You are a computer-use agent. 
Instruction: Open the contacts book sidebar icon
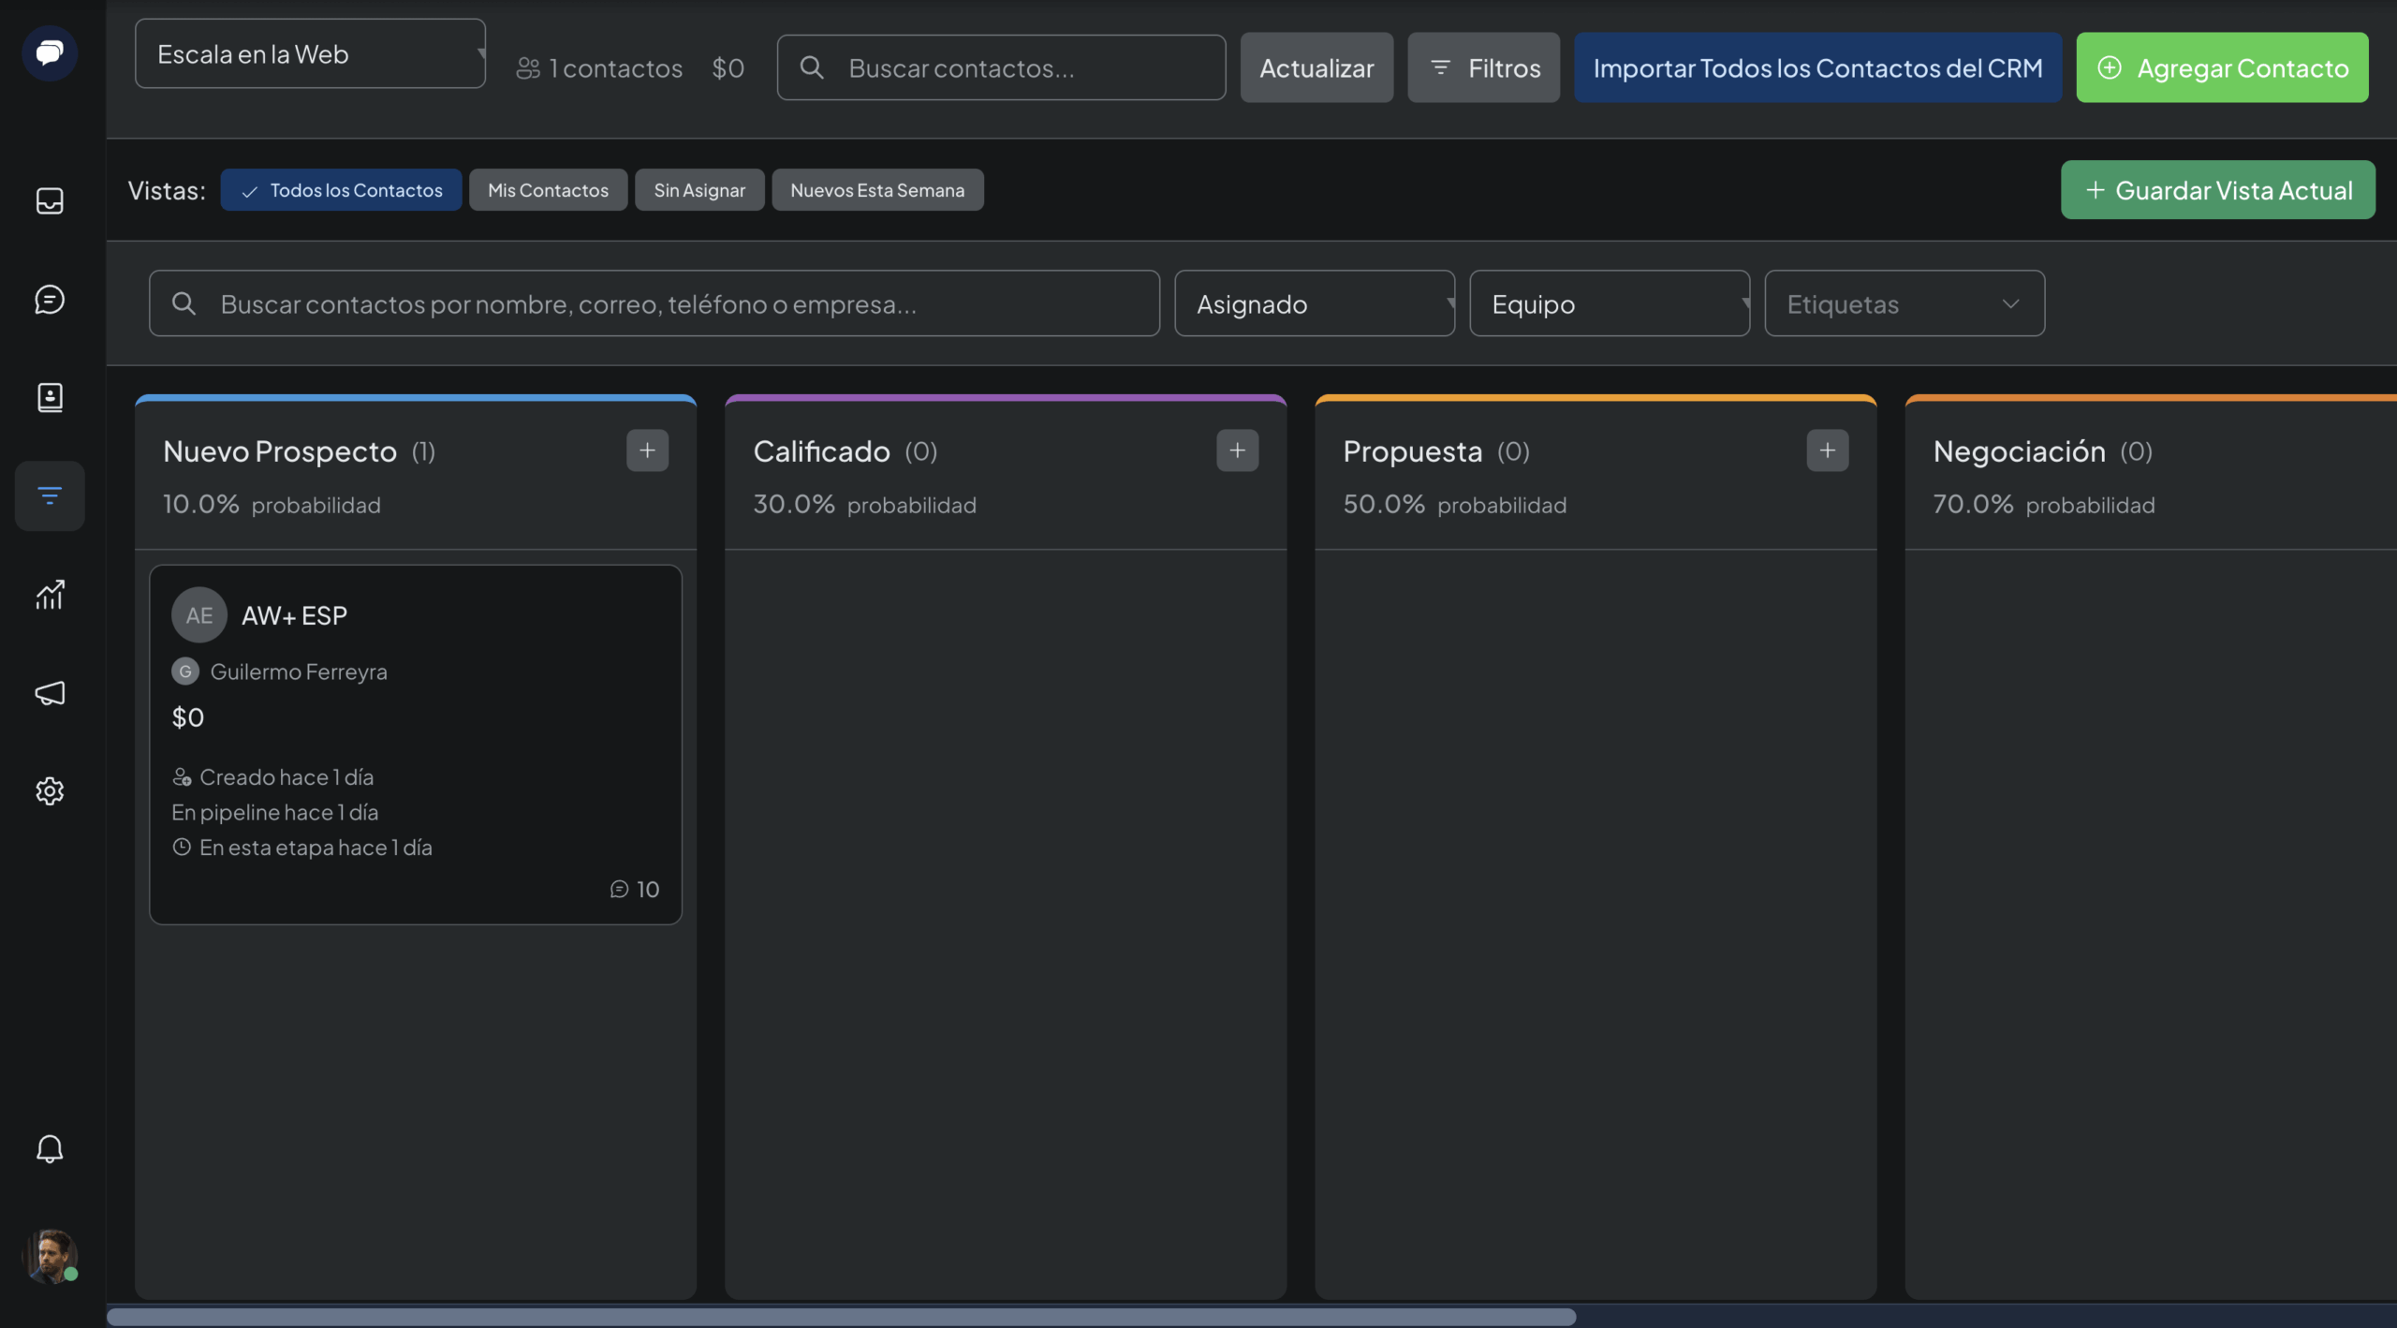(50, 397)
